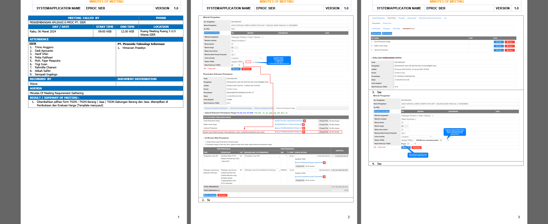Expand Metode evaluasi Sistem Kombinasi dropdown page two
Viewport: 548px width, 224px height.
coord(239,41)
